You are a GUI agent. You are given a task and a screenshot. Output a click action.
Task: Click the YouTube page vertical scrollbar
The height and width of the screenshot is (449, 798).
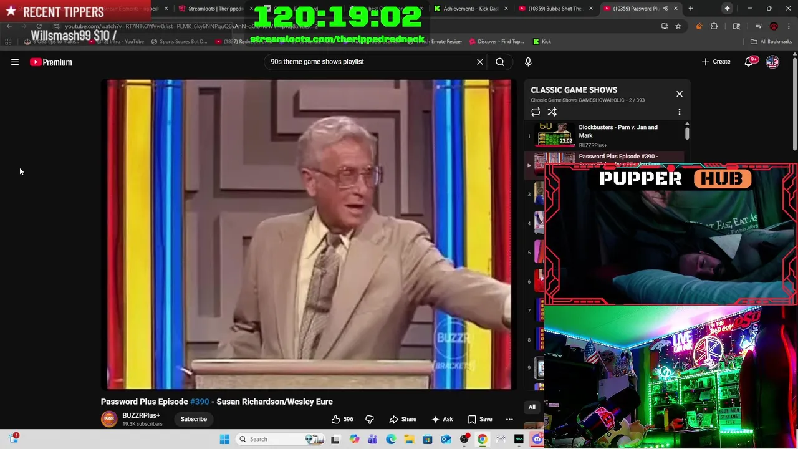click(794, 103)
